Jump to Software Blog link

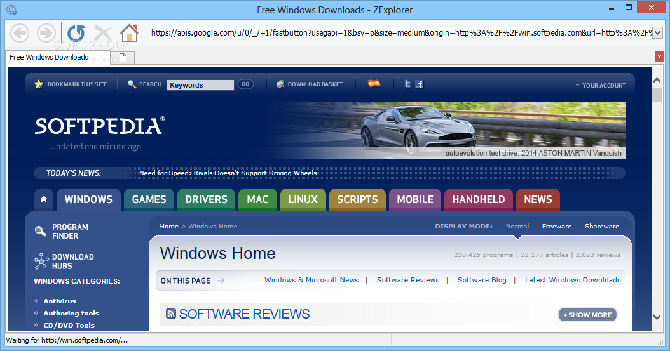482,280
